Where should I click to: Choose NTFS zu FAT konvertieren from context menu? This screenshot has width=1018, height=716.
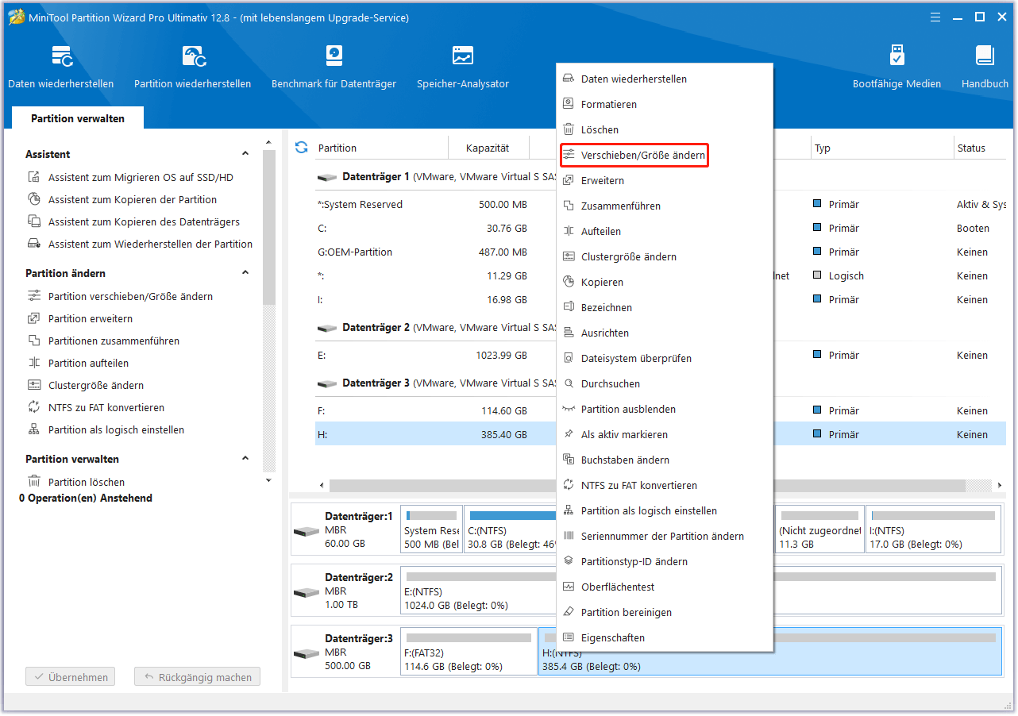[665, 486]
